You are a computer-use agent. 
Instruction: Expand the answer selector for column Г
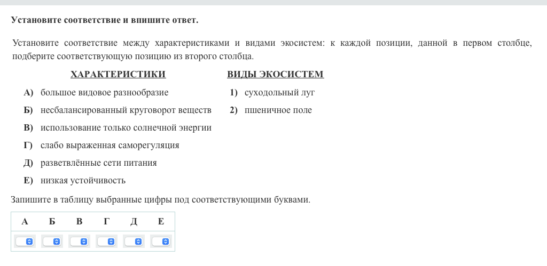106,241
